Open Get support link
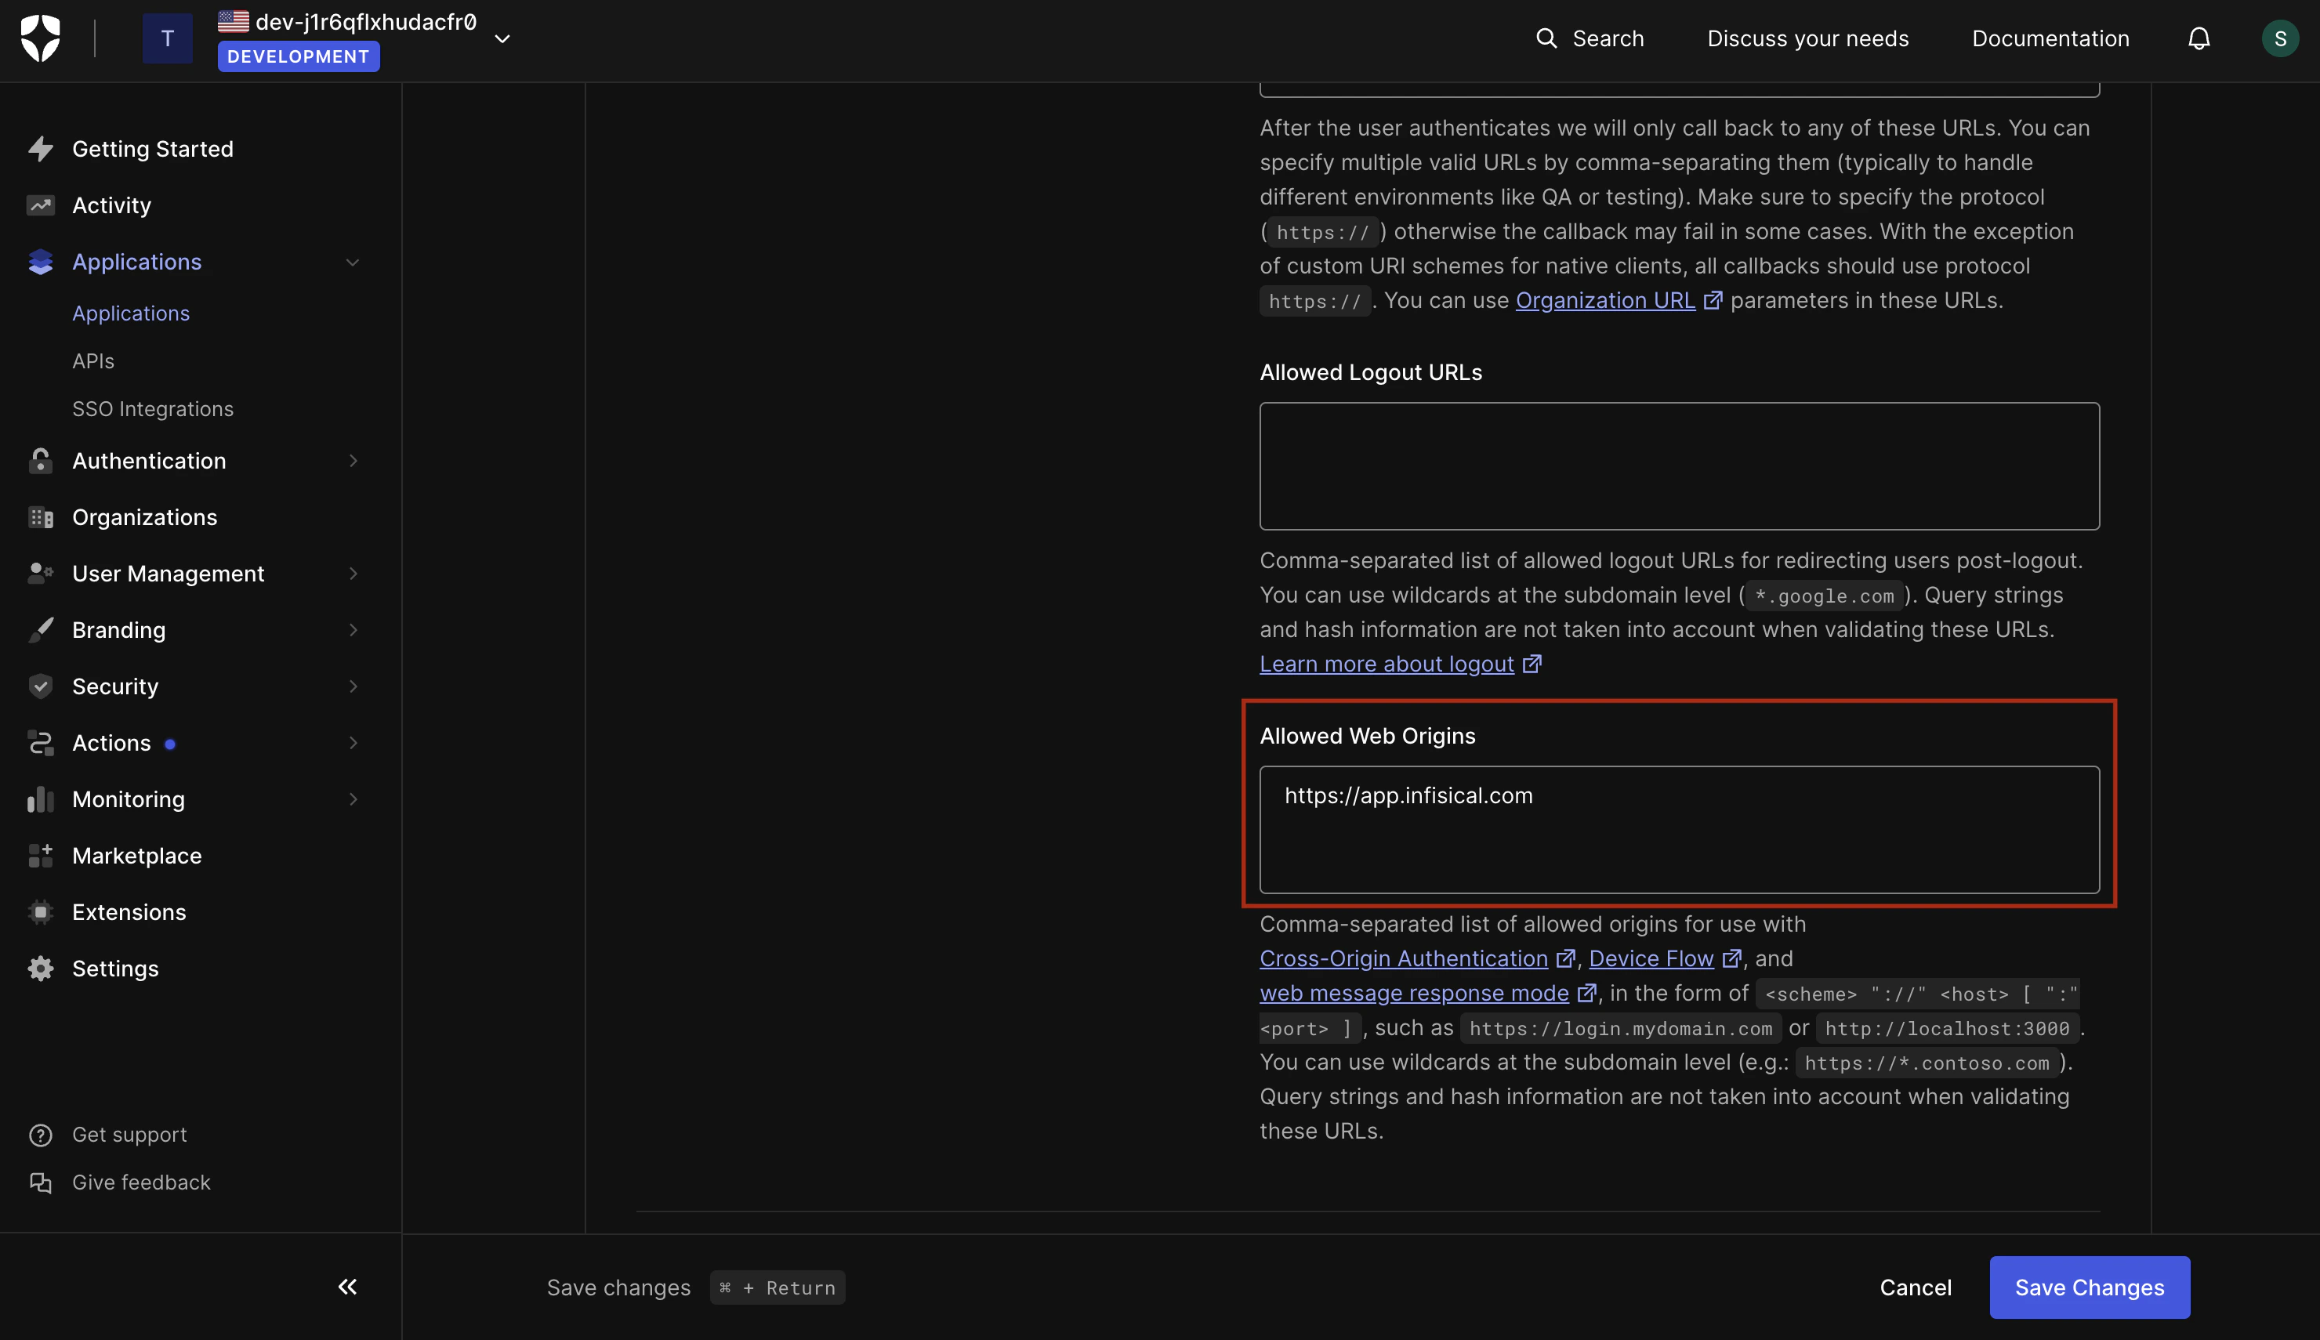 point(129,1135)
